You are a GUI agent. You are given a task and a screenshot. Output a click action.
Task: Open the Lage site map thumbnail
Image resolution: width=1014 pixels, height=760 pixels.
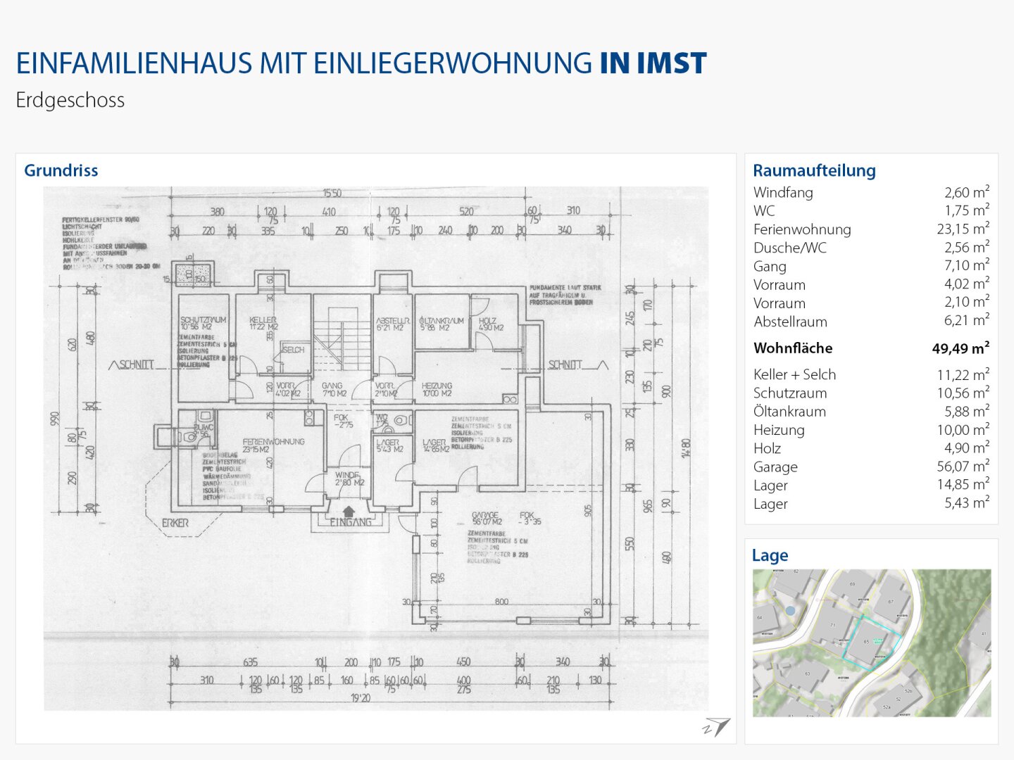[x=872, y=643]
